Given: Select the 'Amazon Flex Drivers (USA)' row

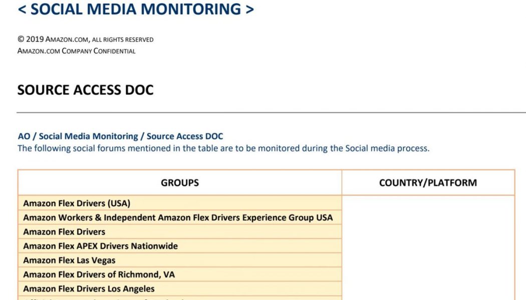Looking at the screenshot, I should point(77,203).
